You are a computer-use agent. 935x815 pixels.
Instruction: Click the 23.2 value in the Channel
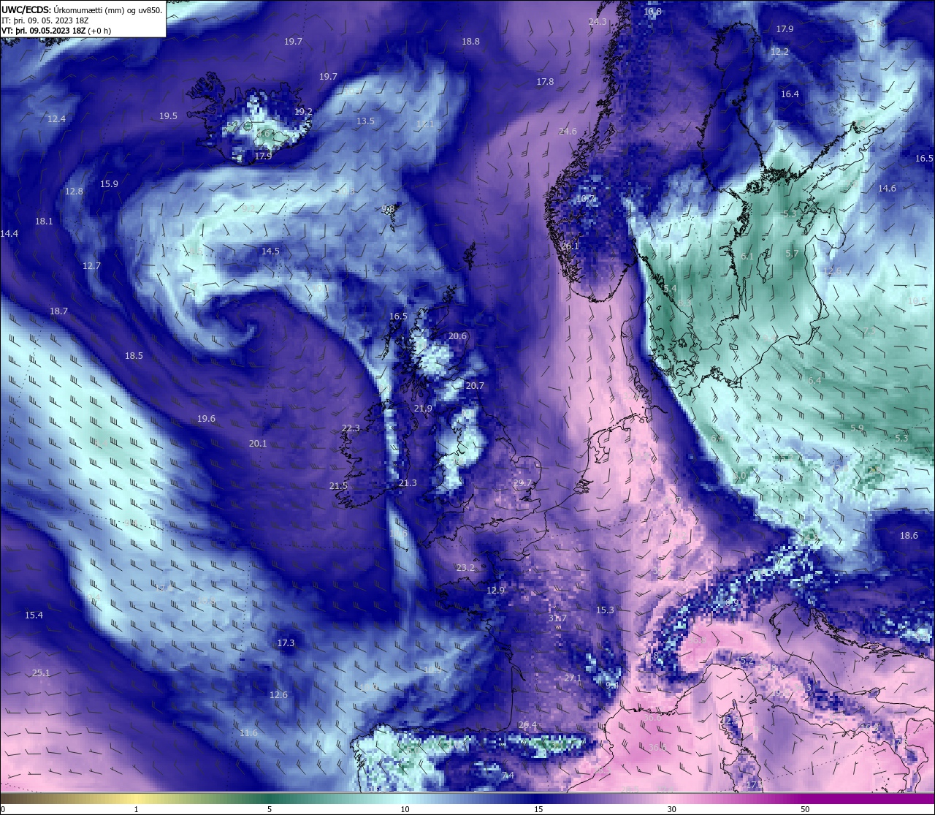click(x=465, y=568)
